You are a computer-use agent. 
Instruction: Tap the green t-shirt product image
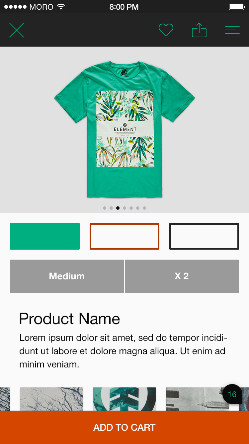(124, 129)
